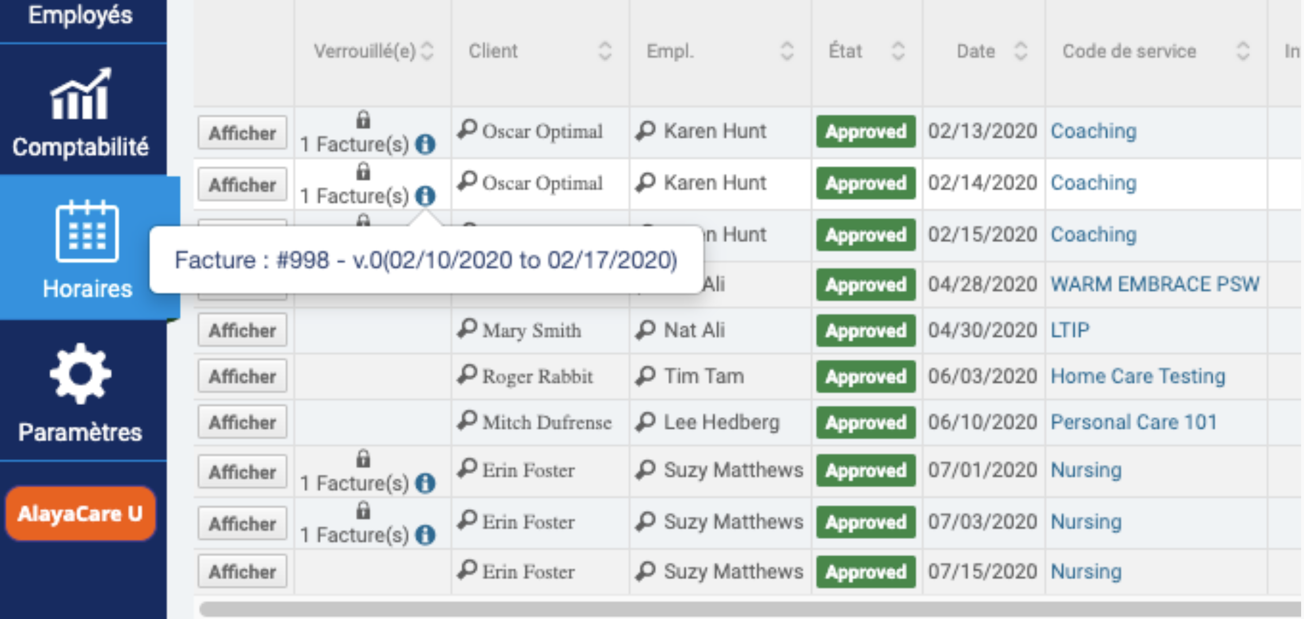
Task: Sort by the Date column arrows
Action: pos(1021,51)
